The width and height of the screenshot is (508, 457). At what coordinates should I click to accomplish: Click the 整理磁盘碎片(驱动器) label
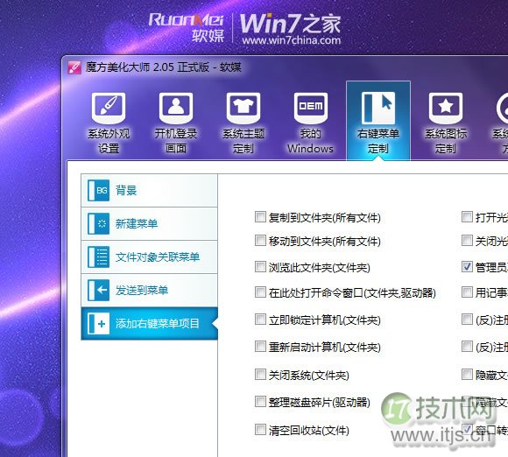click(320, 402)
